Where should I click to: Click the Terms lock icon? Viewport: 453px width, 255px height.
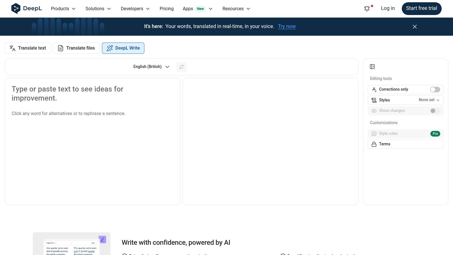(374, 144)
